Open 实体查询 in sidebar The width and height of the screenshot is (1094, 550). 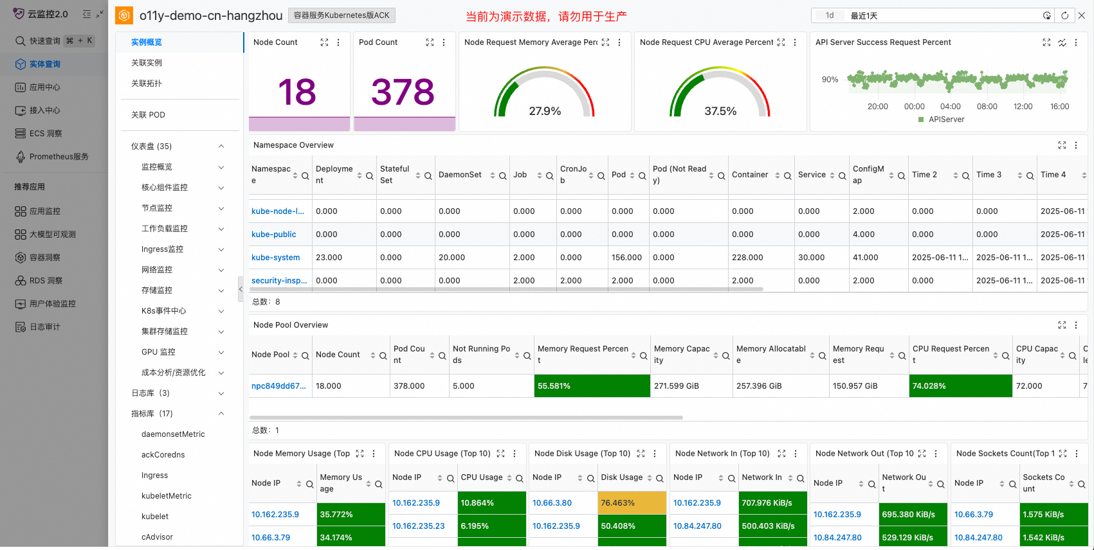coord(45,64)
